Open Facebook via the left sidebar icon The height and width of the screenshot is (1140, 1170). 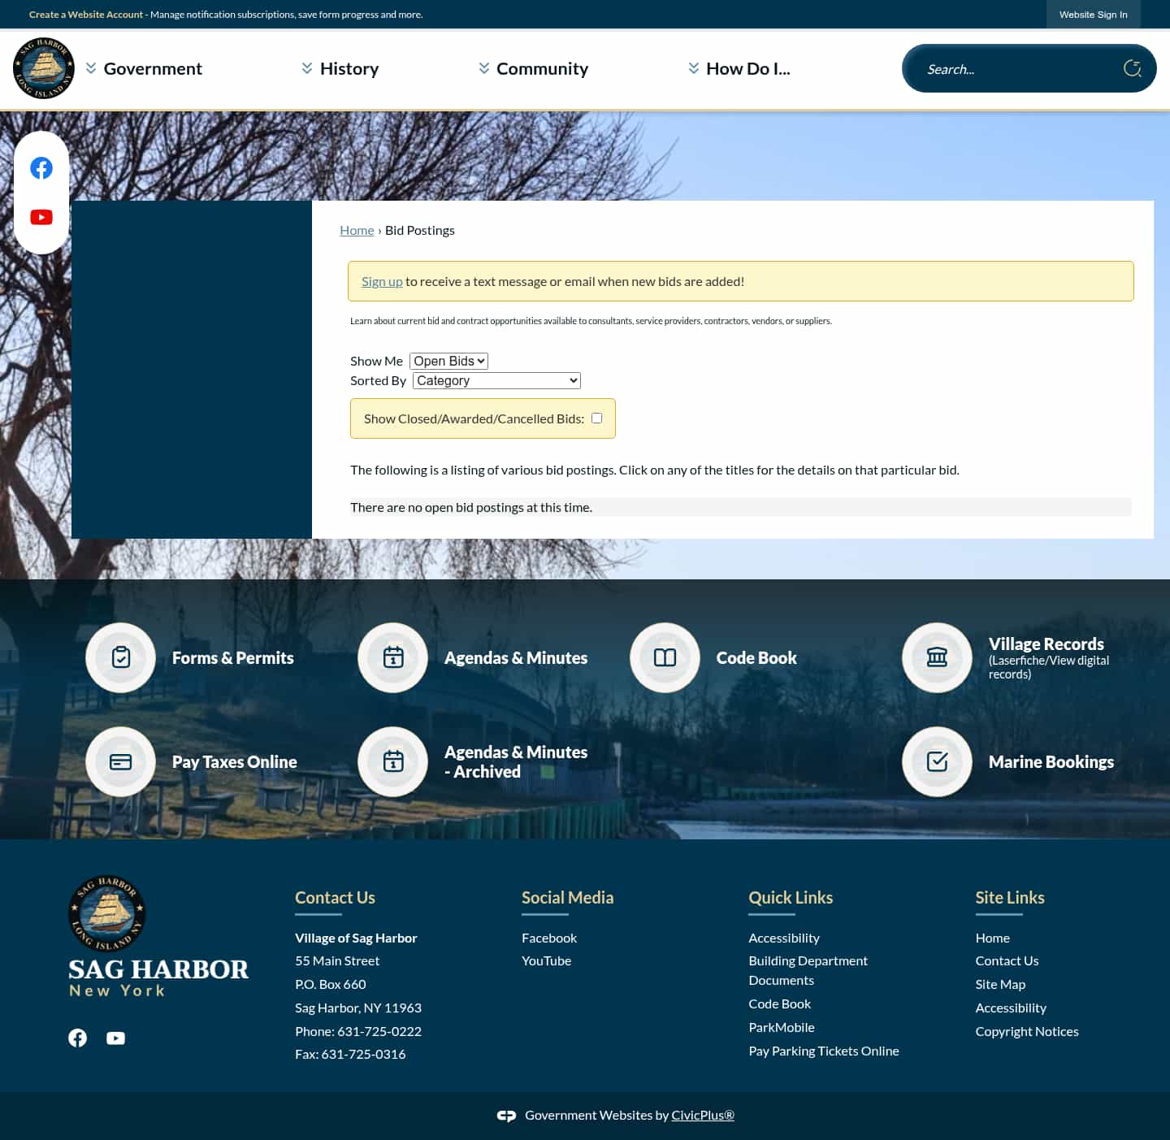pyautogui.click(x=41, y=168)
